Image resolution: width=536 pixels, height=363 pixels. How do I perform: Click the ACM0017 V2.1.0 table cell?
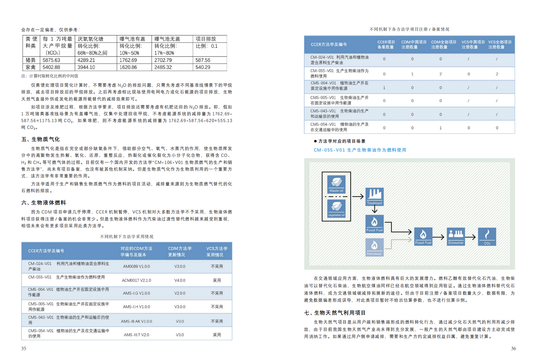pos(136,280)
